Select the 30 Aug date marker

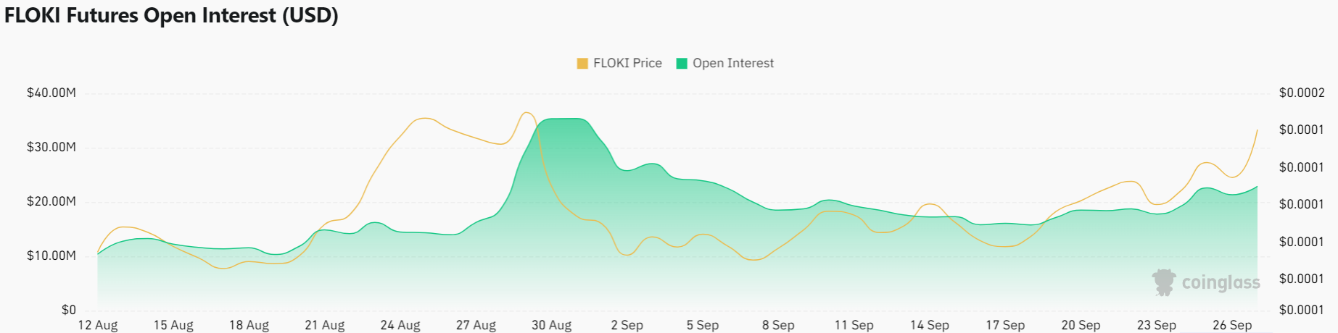click(x=551, y=325)
